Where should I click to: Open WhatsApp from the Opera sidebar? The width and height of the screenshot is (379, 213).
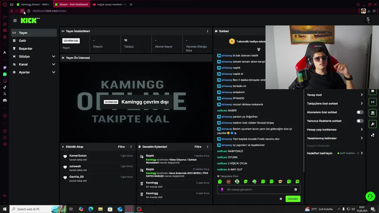tap(5, 74)
